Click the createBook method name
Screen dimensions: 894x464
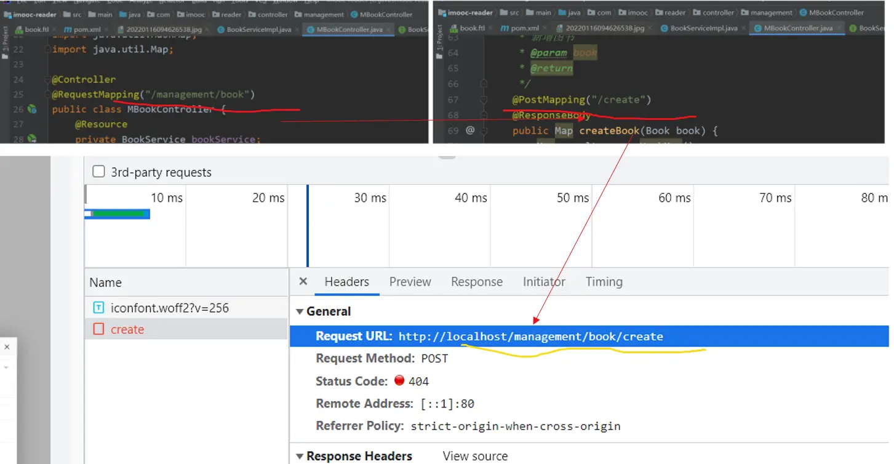(609, 130)
